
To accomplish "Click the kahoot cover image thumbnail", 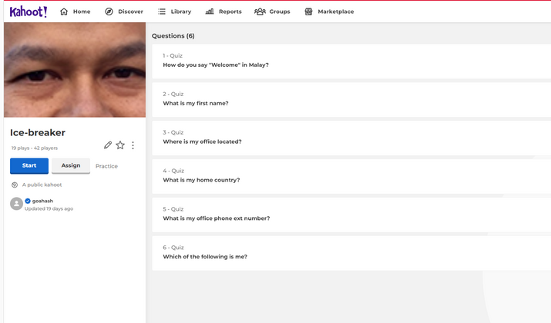I will [75, 70].
